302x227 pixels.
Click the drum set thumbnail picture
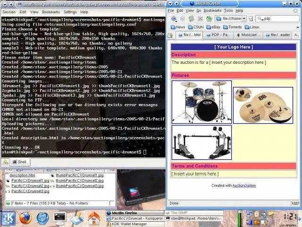coord(201,102)
